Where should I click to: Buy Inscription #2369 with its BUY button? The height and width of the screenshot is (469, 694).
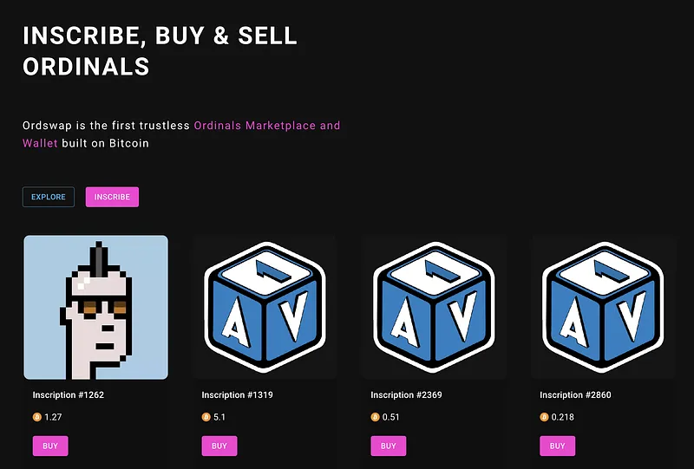coord(388,446)
